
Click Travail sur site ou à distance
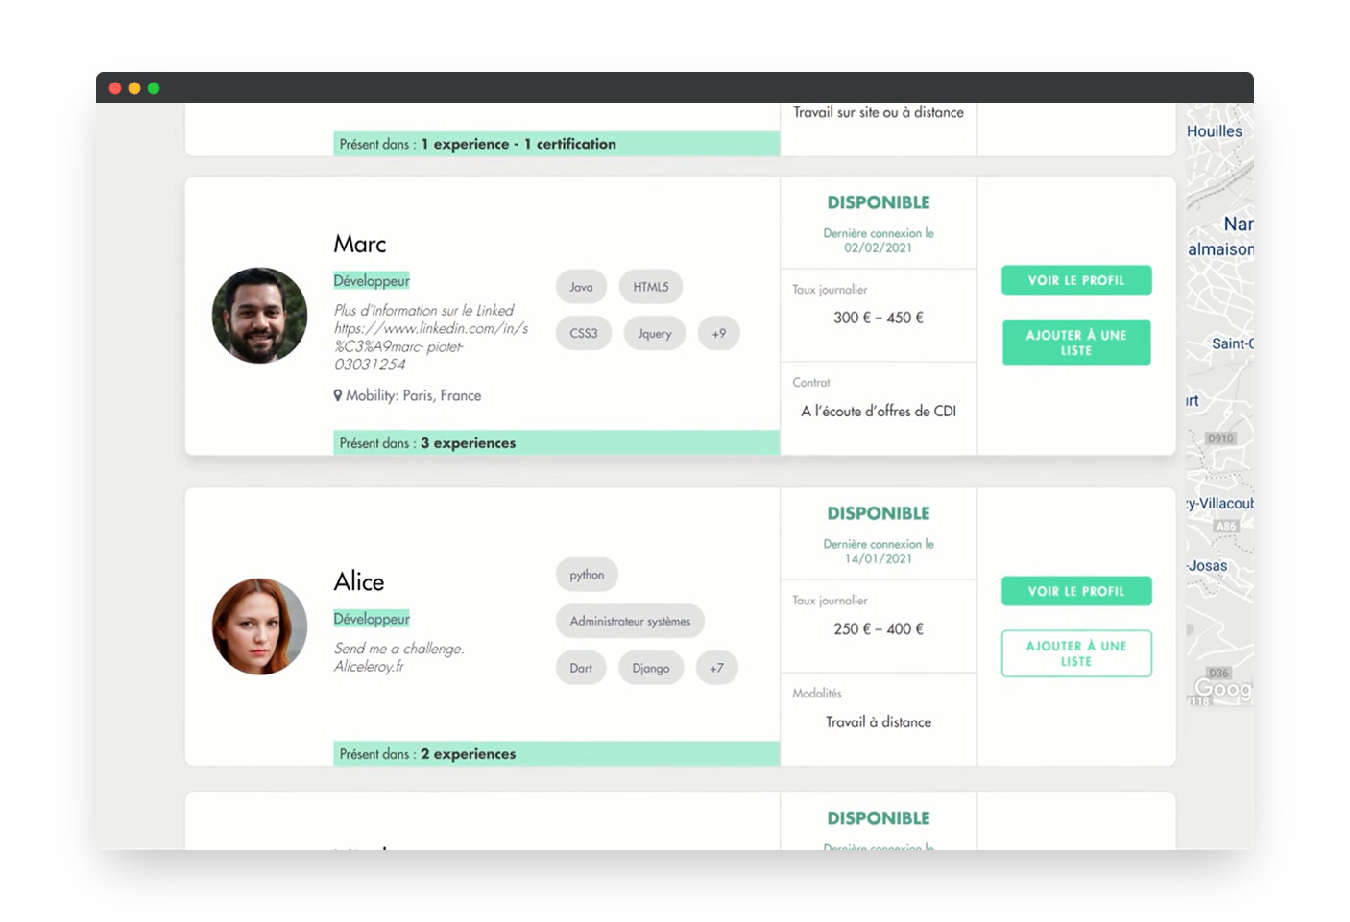tap(879, 112)
